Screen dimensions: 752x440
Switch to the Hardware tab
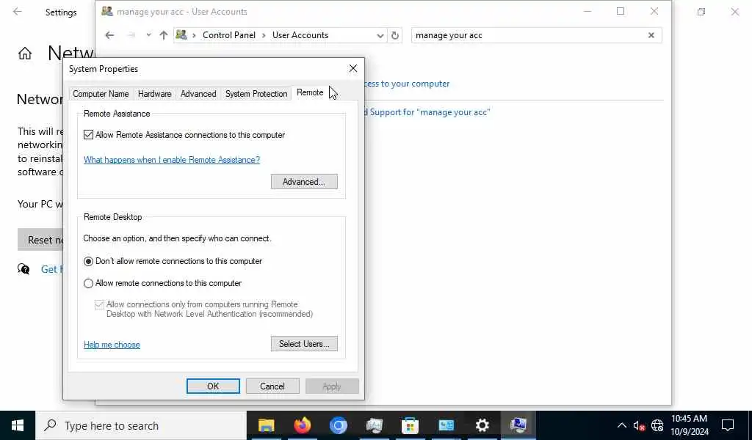point(154,94)
